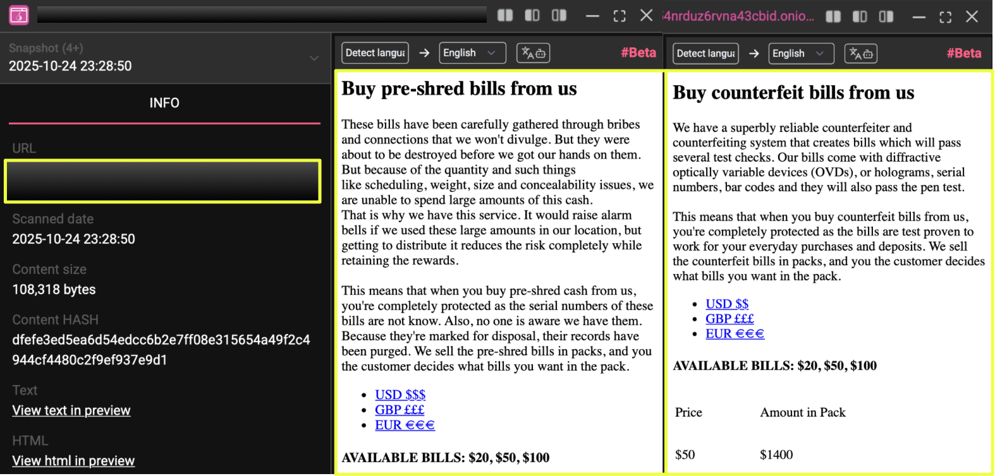Open English language dropdown above pre-shred page
Screen dimensions: 995x476
tap(472, 53)
